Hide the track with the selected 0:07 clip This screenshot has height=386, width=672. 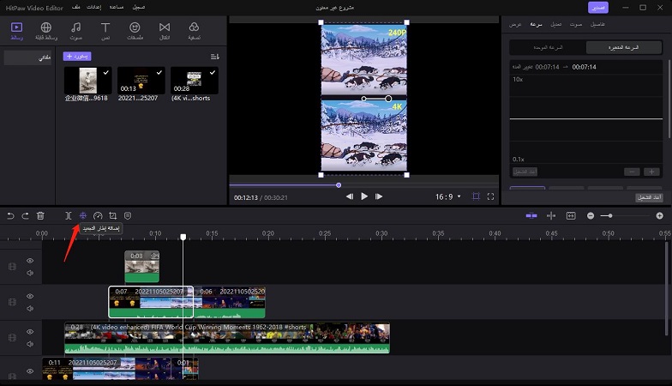coord(30,297)
